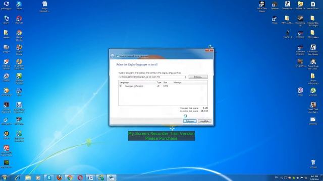Click the Cancel button in the dialog
The image size is (323, 181).
(x=204, y=121)
